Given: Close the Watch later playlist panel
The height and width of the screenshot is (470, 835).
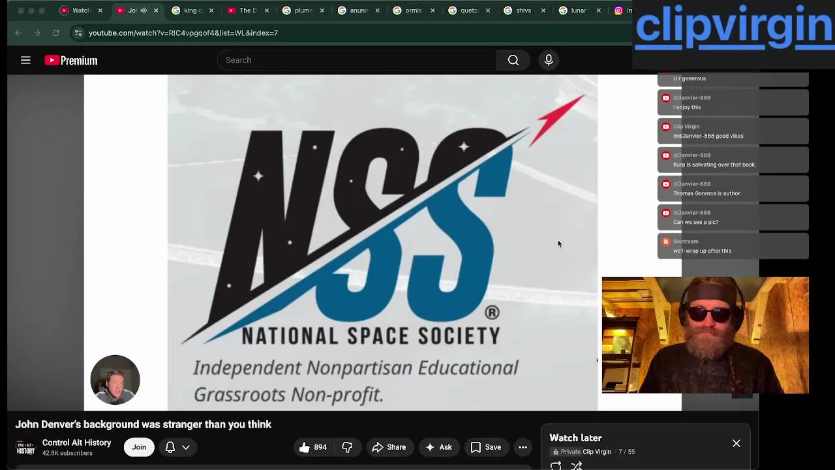Looking at the screenshot, I should coord(736,444).
